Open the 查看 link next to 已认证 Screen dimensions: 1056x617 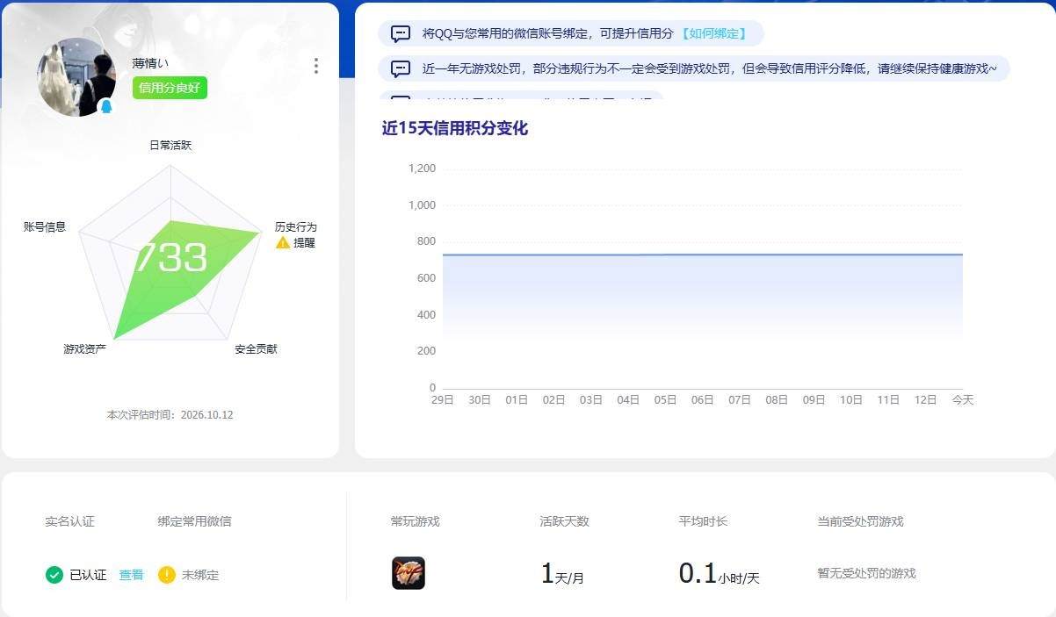pos(131,575)
